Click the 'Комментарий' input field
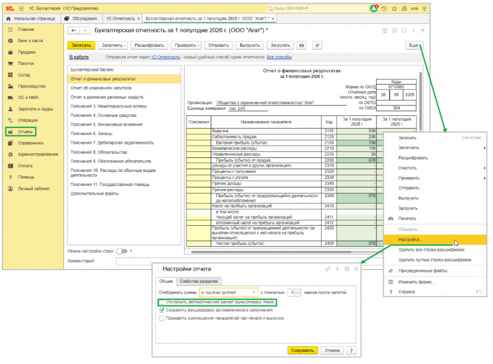This screenshot has height=364, width=493. click(x=249, y=261)
